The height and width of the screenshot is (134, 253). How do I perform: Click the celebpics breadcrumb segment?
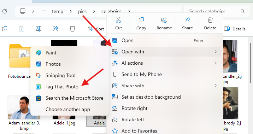click(x=111, y=11)
